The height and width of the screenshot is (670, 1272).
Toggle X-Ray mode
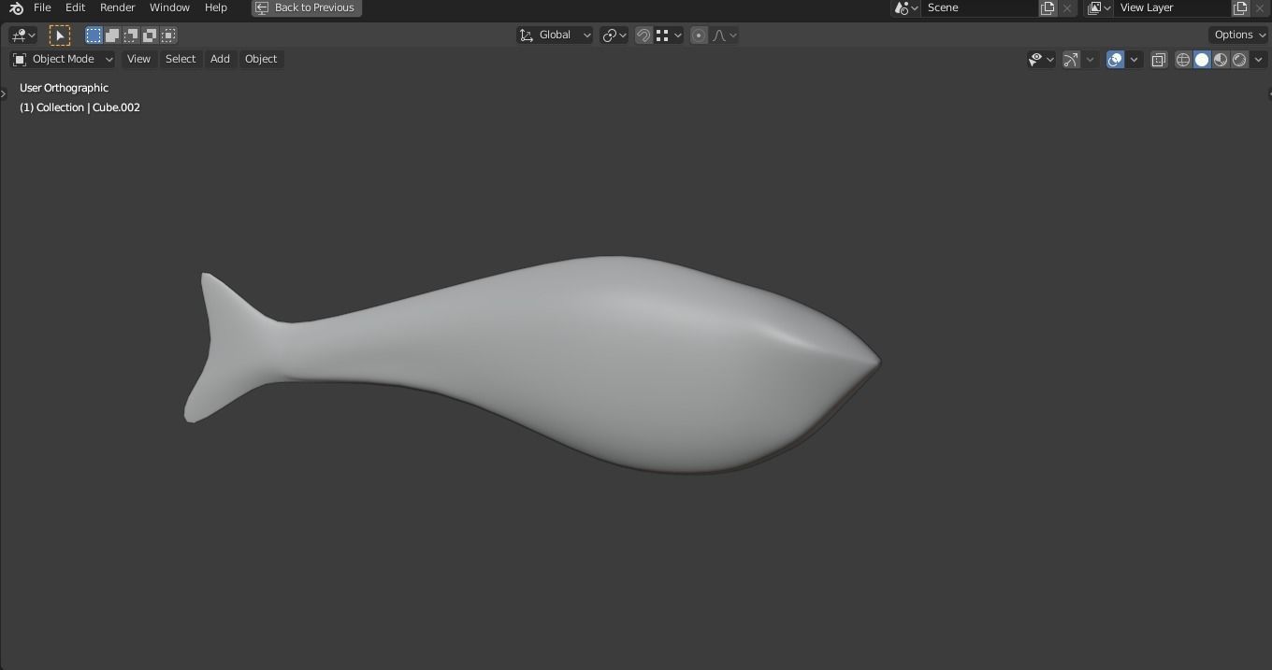click(x=1159, y=60)
